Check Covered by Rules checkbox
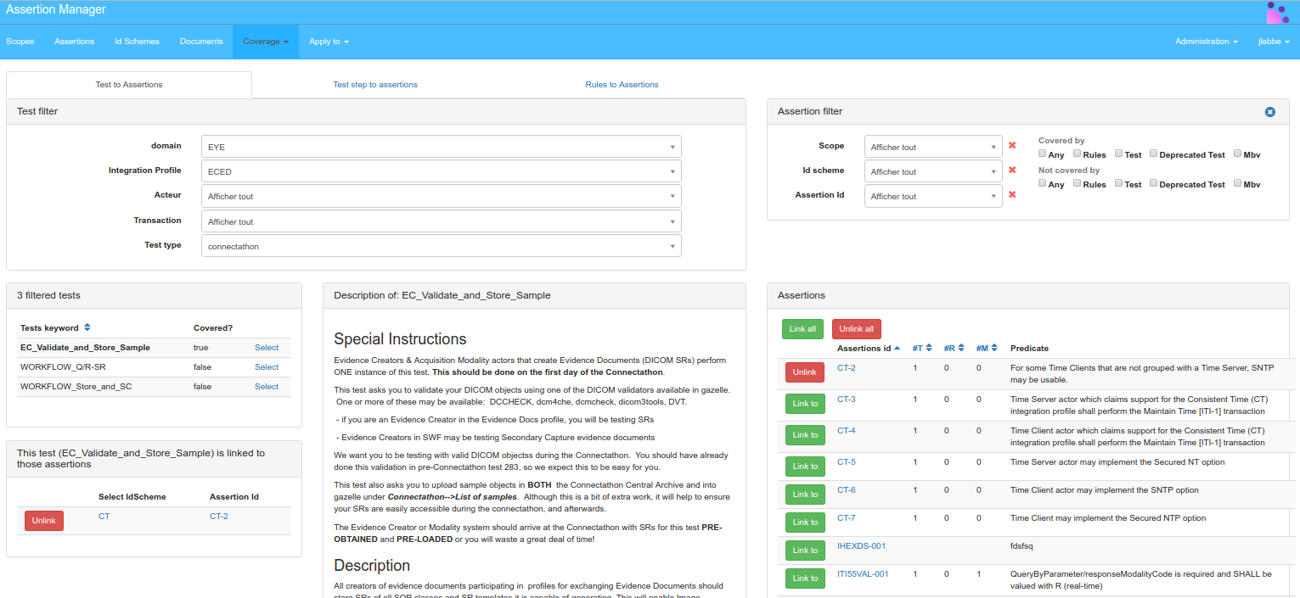Image resolution: width=1300 pixels, height=598 pixels. pos(1077,154)
